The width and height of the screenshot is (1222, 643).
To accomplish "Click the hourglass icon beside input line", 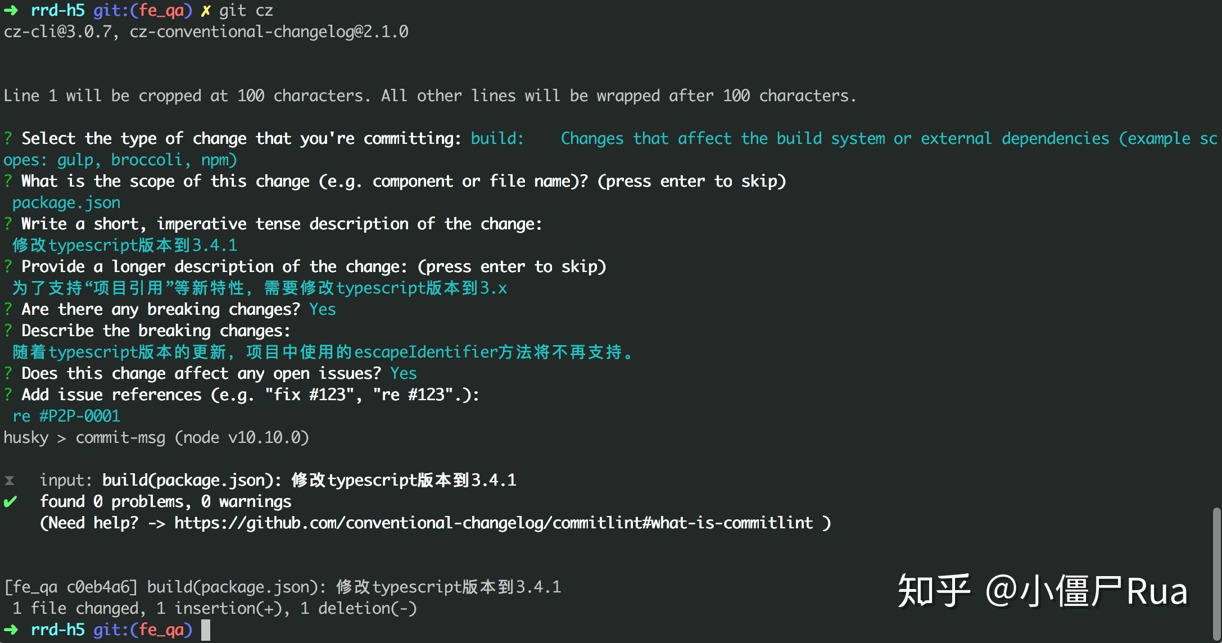I will [x=10, y=481].
